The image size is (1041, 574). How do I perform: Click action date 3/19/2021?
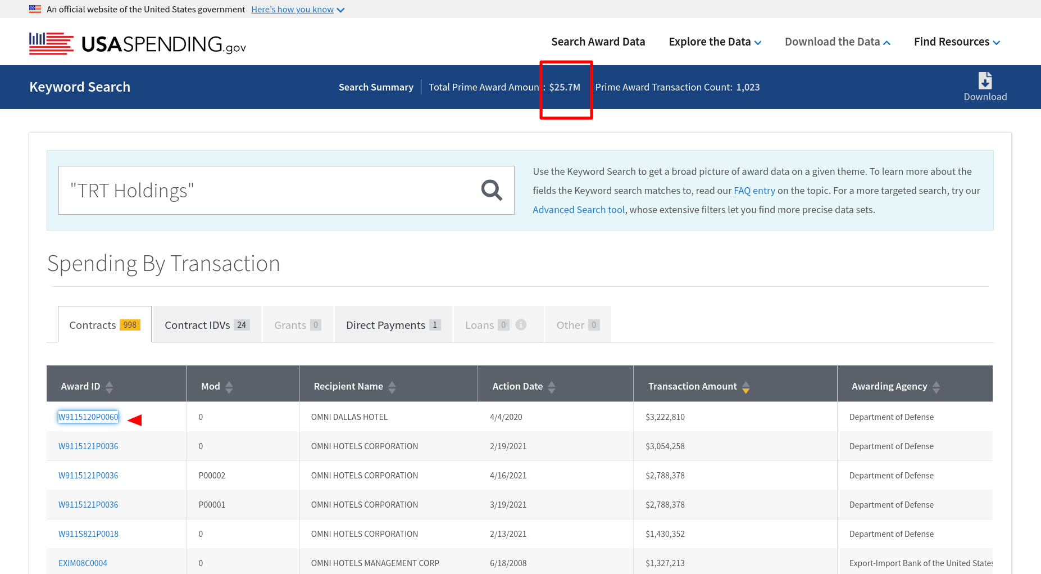(508, 504)
